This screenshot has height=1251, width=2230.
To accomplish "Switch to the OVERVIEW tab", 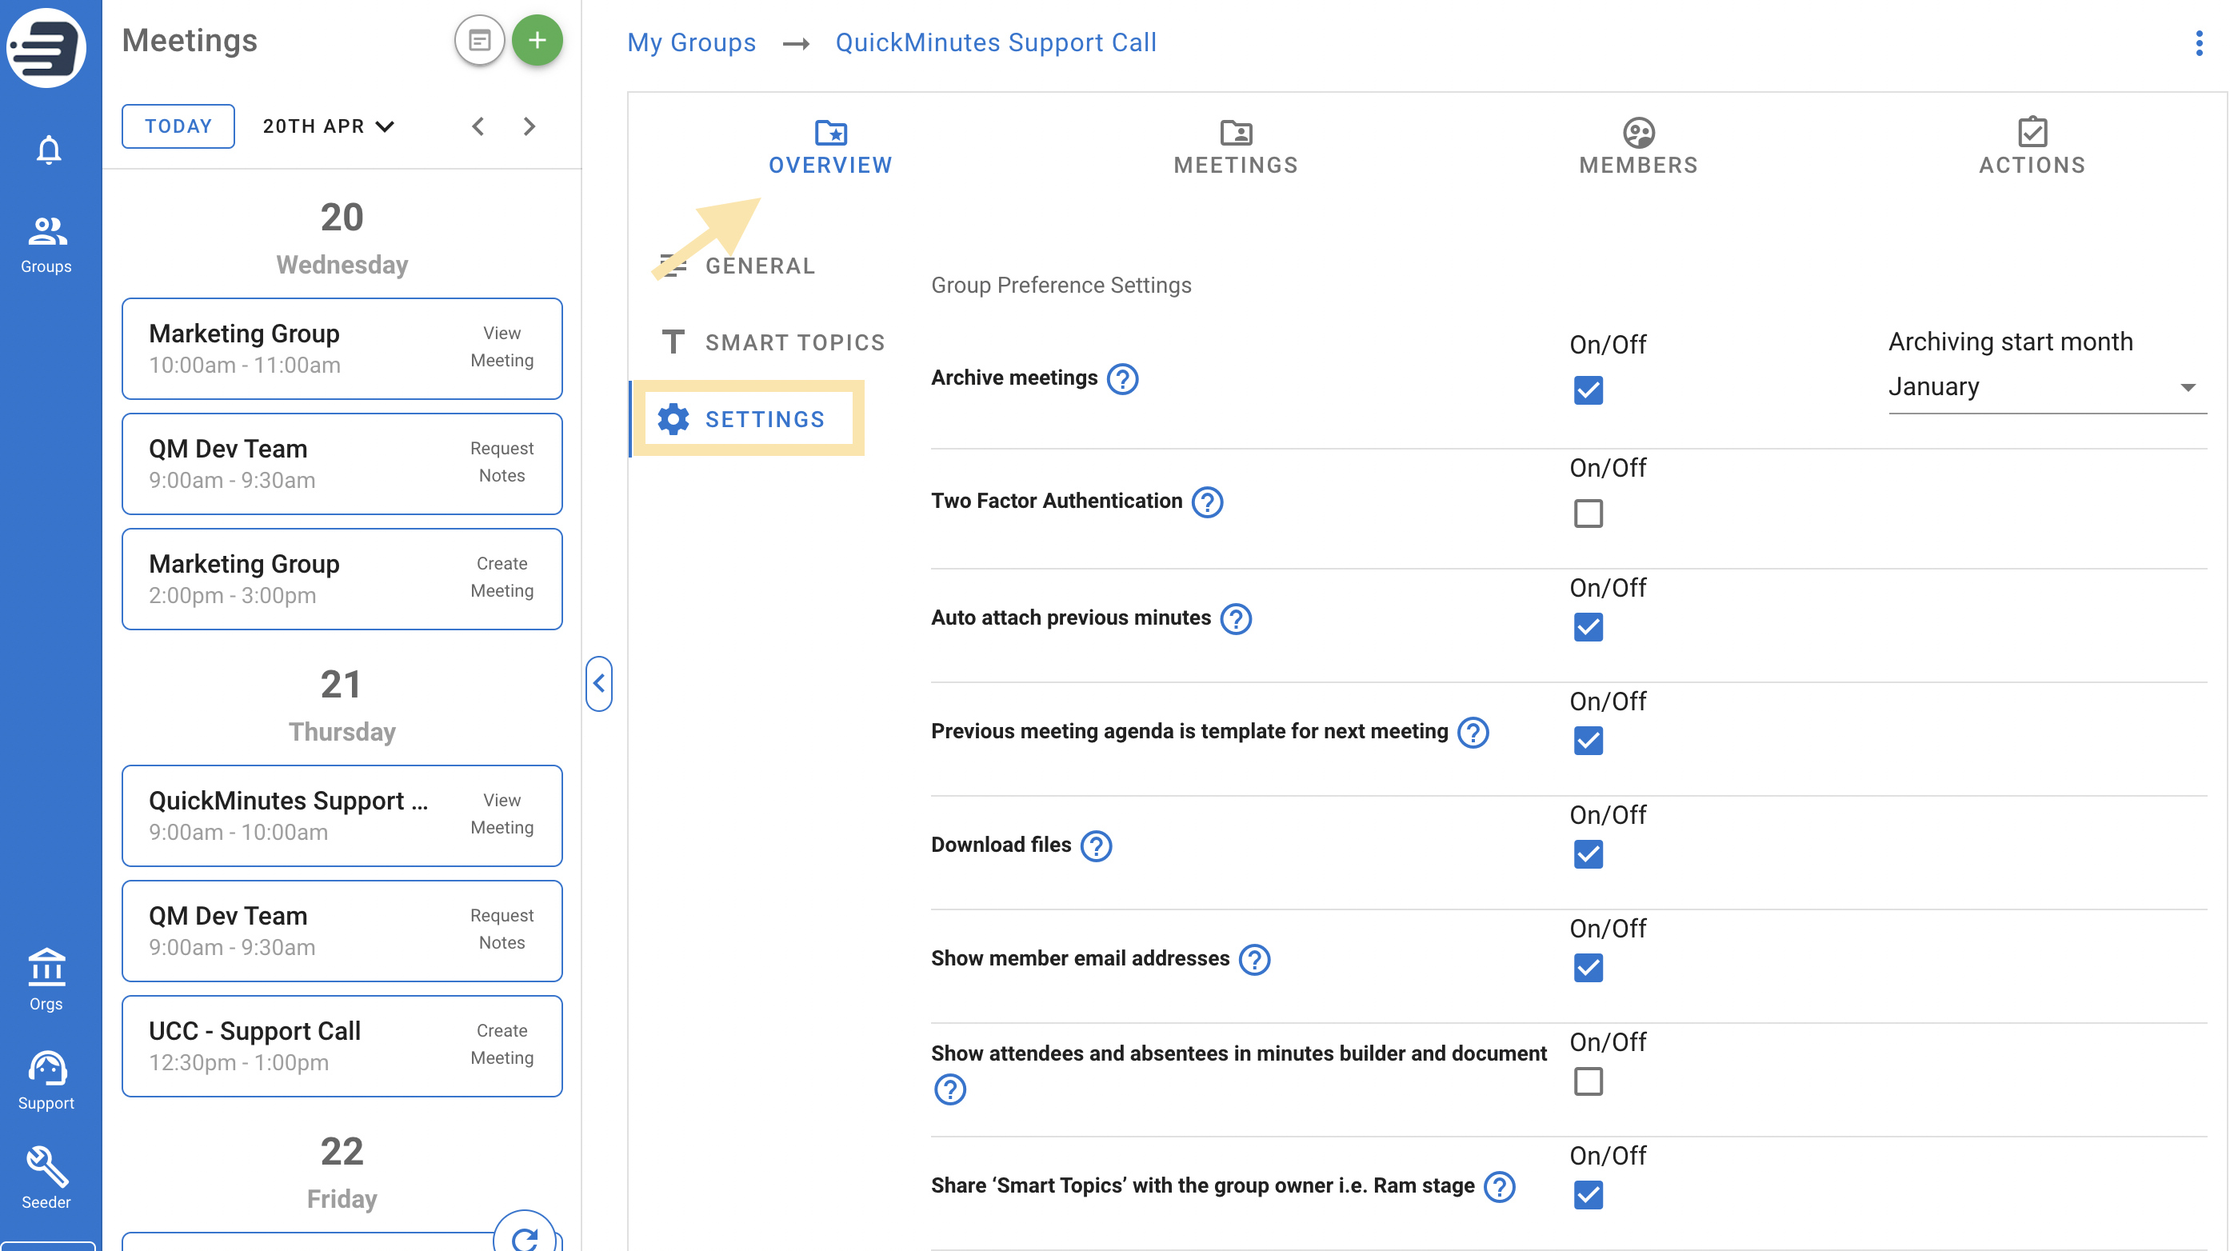I will (830, 147).
